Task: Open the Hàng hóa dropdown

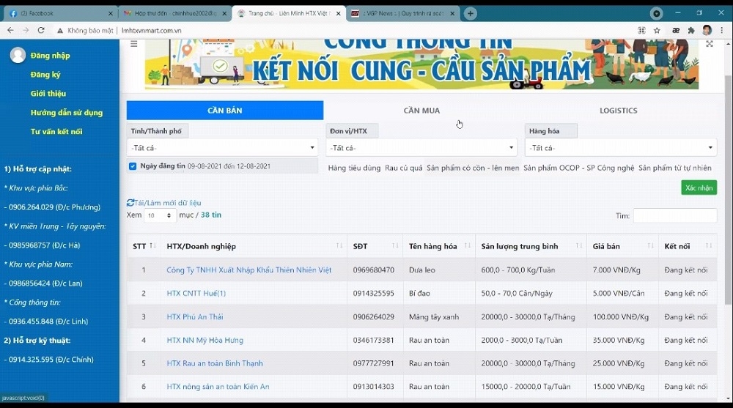Action: 620,148
